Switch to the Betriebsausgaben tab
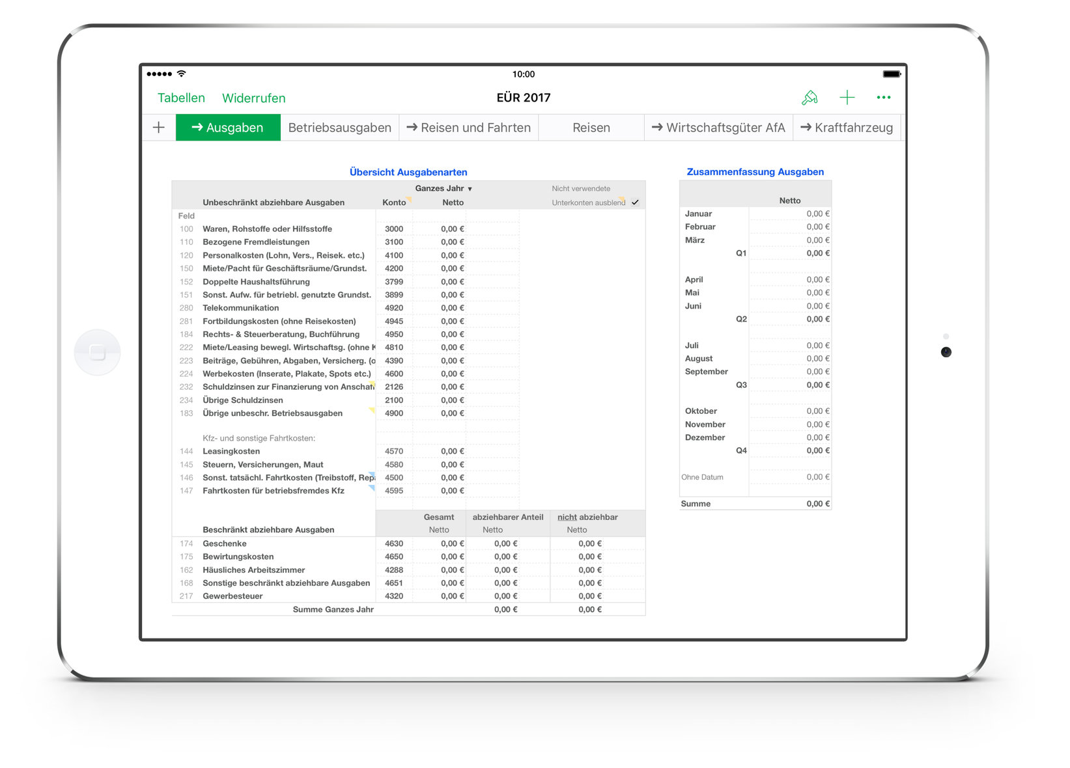 click(339, 128)
